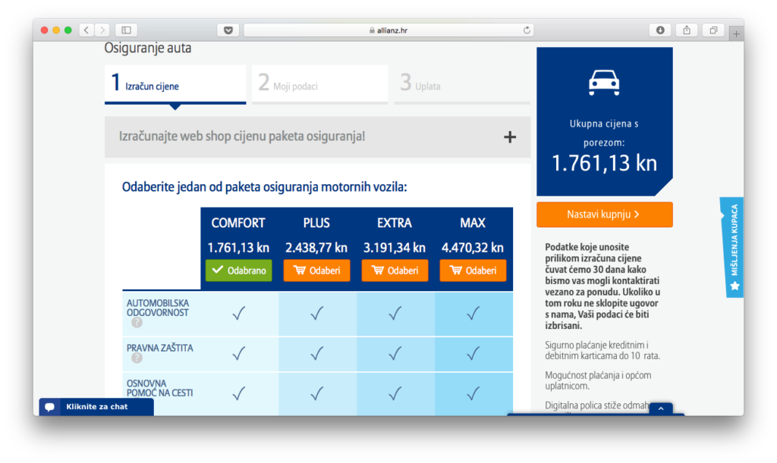The height and width of the screenshot is (463, 777).
Task: Click the Share icon in Safari toolbar
Action: click(687, 30)
